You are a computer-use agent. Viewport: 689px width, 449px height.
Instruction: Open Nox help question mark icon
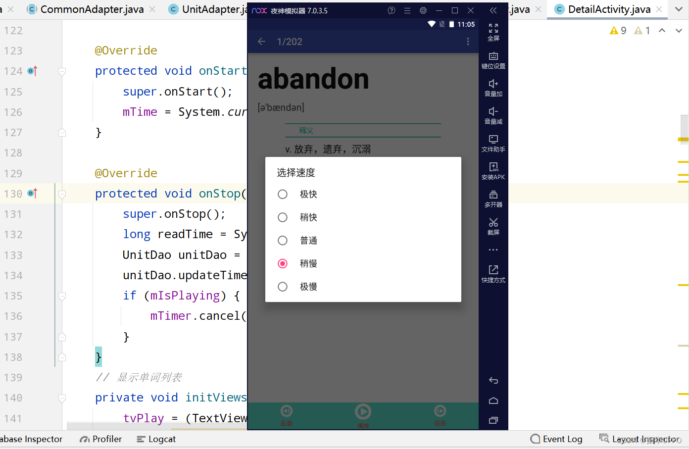[x=392, y=10]
